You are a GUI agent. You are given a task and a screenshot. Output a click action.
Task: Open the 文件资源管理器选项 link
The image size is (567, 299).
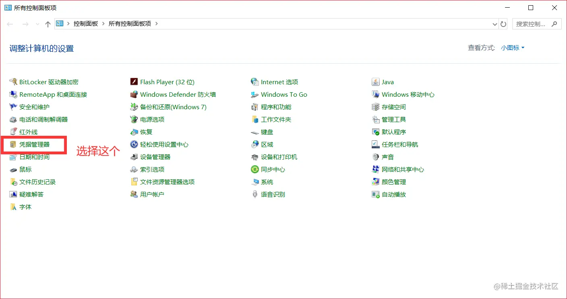click(167, 182)
